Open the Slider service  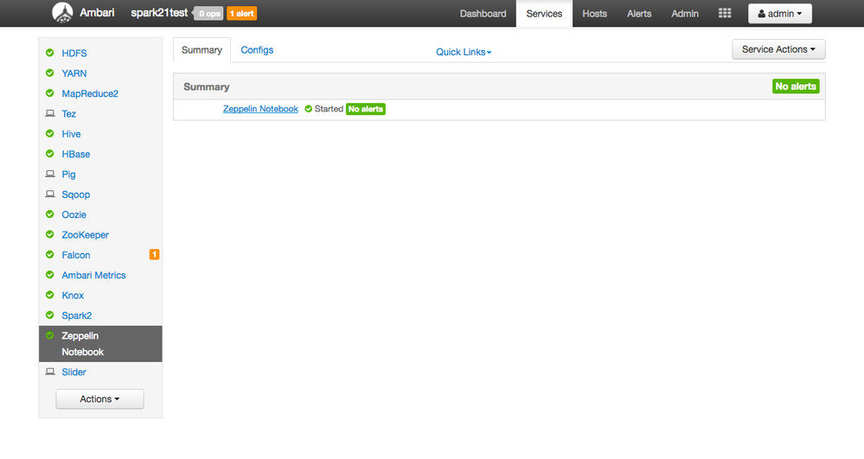click(x=74, y=372)
